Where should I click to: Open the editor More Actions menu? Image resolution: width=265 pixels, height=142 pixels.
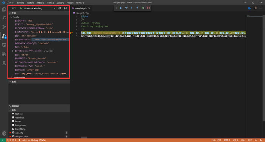pos(260,8)
